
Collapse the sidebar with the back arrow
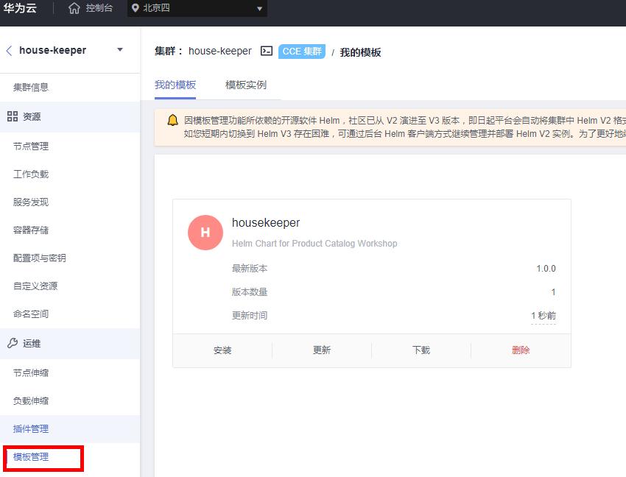[9, 50]
